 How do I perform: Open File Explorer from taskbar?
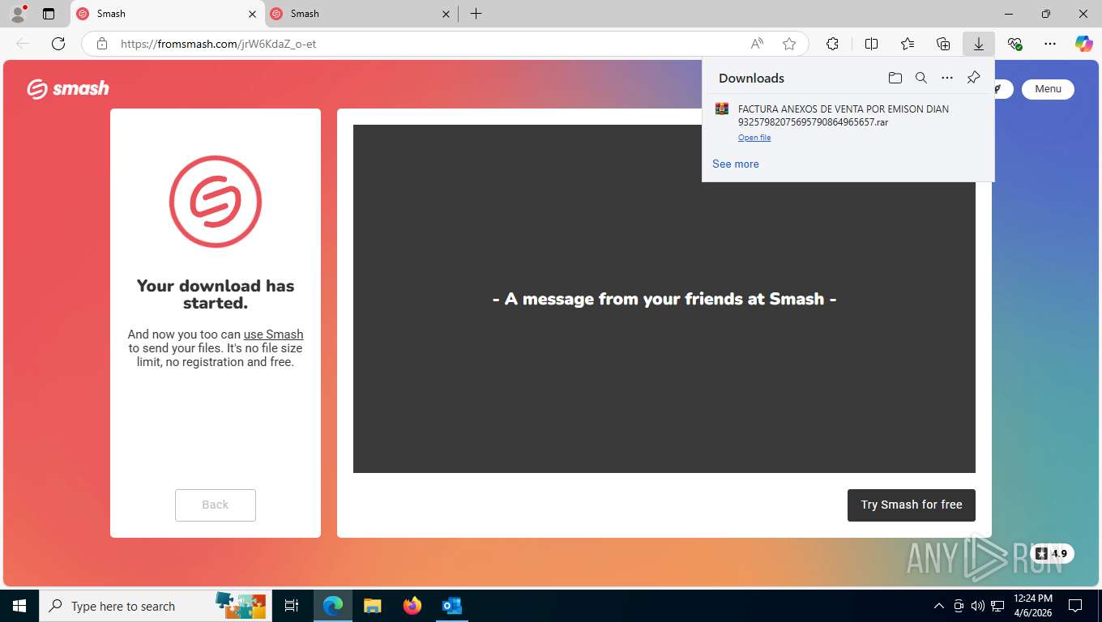[x=372, y=606]
